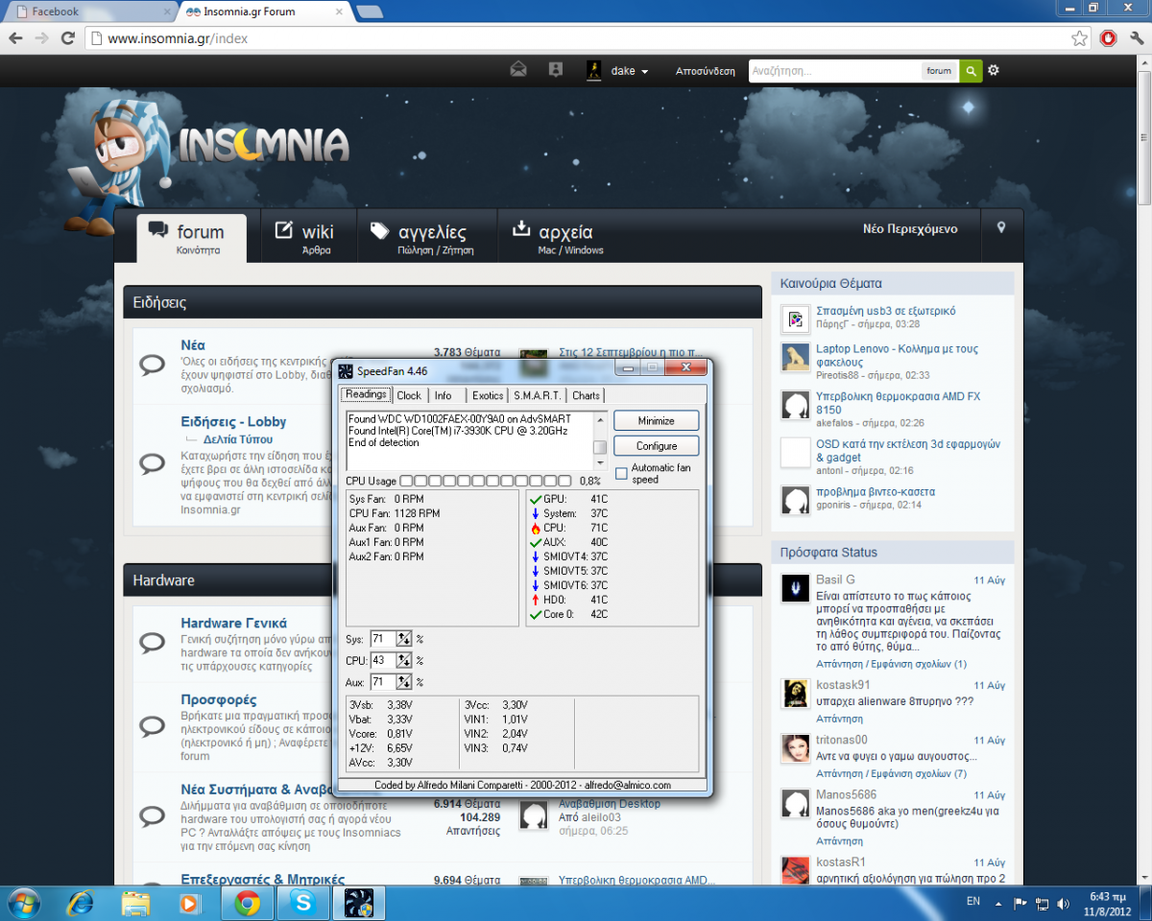Click SpeedFan log scroll down arrow
Viewport: 1152px width, 921px height.
[599, 462]
